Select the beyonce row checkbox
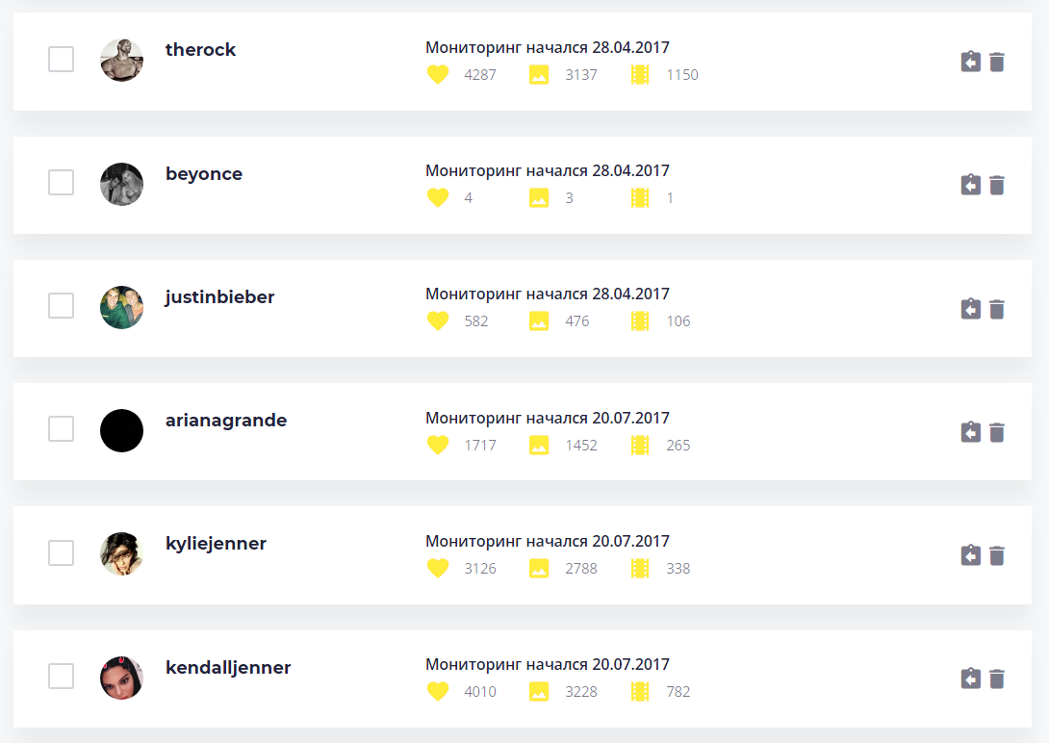The width and height of the screenshot is (1049, 743). click(x=62, y=183)
